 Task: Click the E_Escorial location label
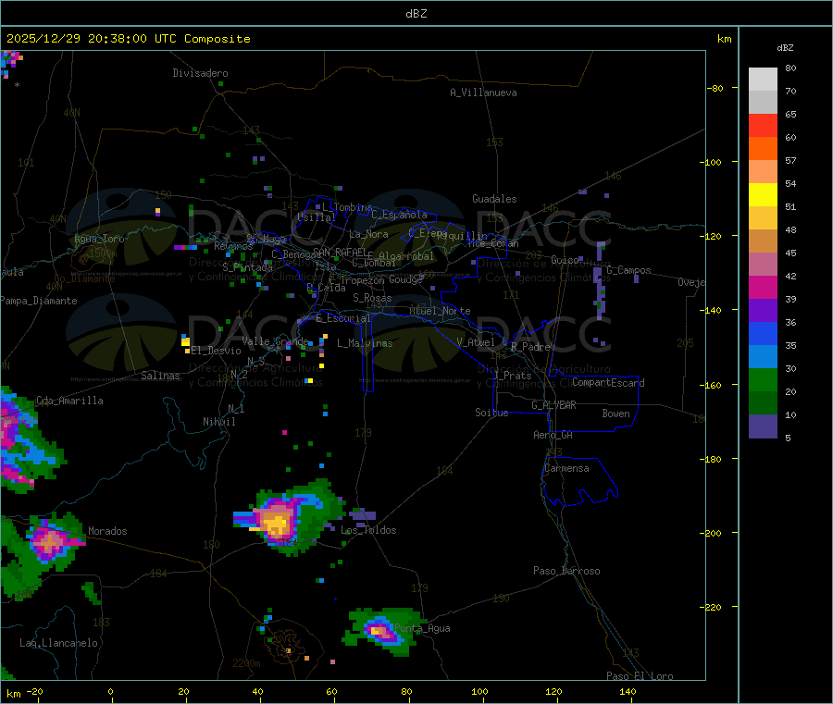342,318
